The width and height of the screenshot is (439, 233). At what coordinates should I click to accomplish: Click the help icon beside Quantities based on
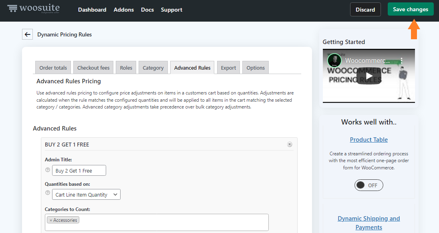(x=48, y=193)
